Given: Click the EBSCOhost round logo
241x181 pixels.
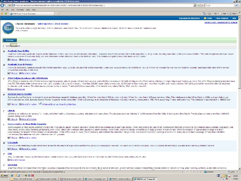Looking at the screenshot, I should point(8,28).
